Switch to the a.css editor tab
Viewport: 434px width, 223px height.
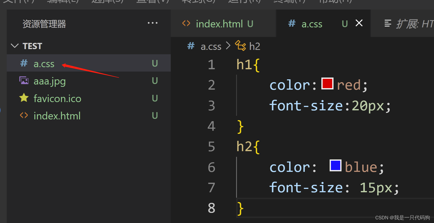[323, 24]
